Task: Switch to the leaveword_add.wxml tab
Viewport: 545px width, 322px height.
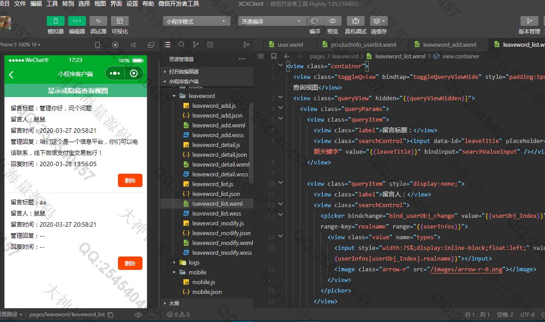Action: 449,45
